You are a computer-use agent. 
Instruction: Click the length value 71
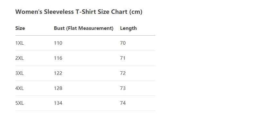tap(123, 58)
